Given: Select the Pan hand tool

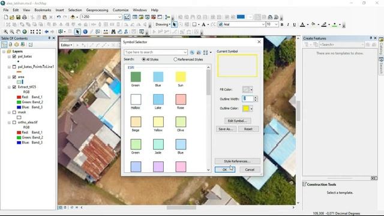Looking at the screenshot, I should (x=19, y=32).
